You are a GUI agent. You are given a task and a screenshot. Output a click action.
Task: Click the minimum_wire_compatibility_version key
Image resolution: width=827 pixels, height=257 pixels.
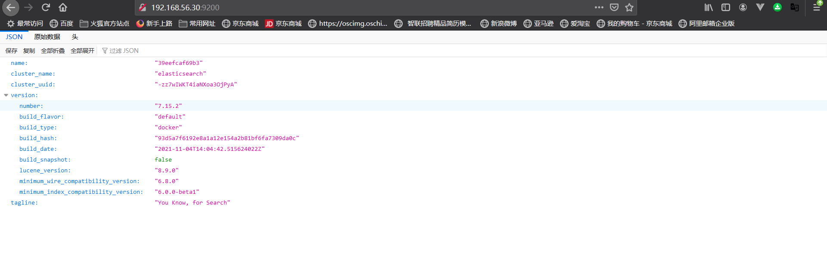(x=79, y=181)
